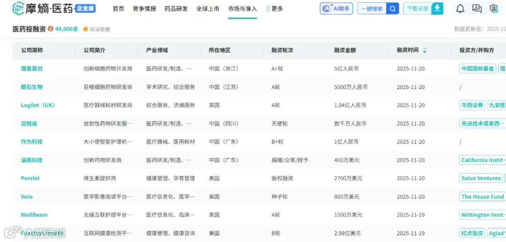Open company 作为科技
The image size is (506, 242).
click(32, 142)
